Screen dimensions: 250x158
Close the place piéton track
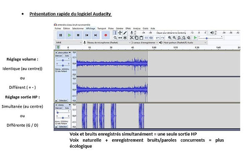56,53
